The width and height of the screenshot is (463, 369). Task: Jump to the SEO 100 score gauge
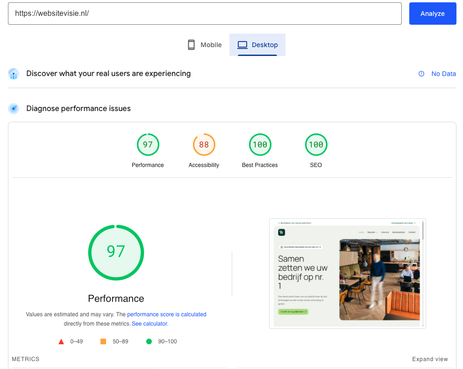(x=316, y=145)
